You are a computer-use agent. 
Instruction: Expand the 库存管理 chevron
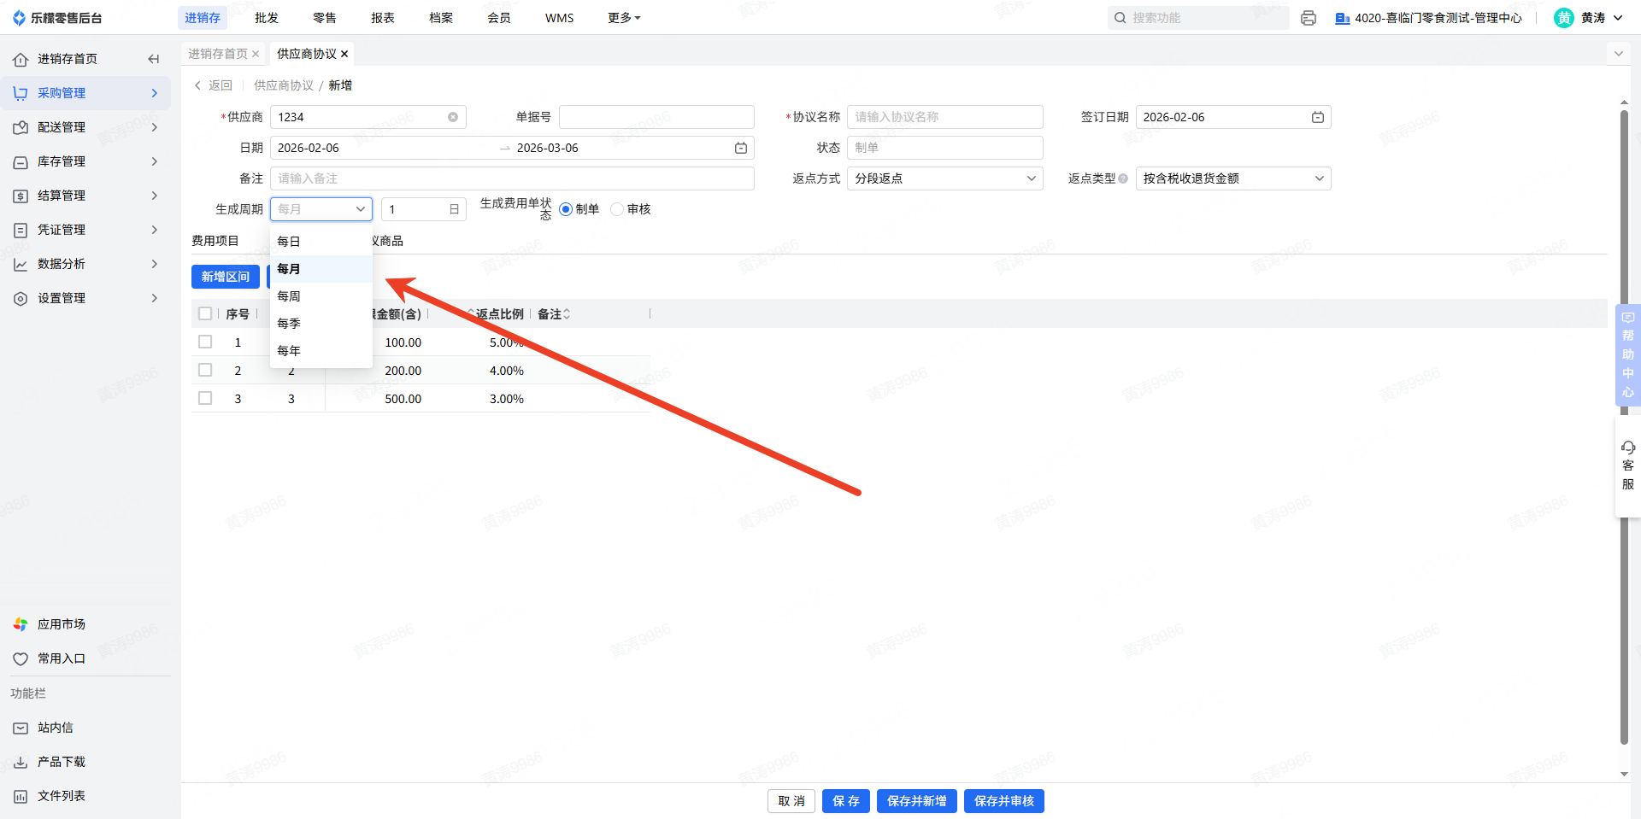tap(155, 161)
